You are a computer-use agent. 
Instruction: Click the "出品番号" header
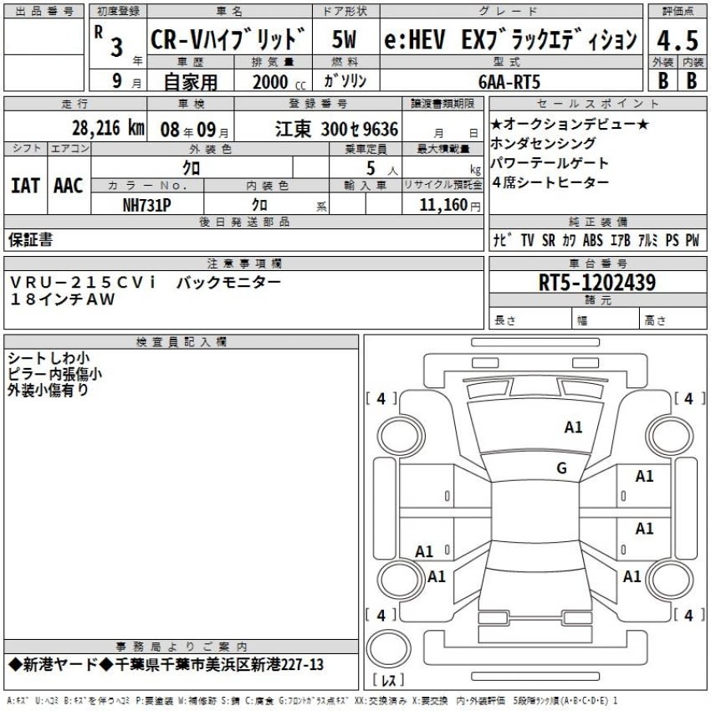click(x=44, y=12)
